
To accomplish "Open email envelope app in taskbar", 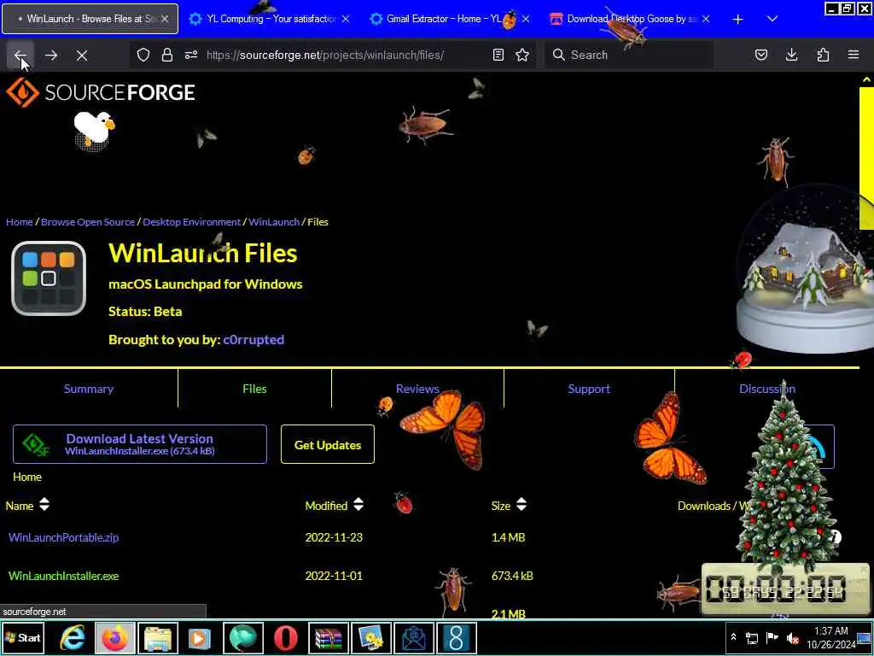I will point(414,637).
